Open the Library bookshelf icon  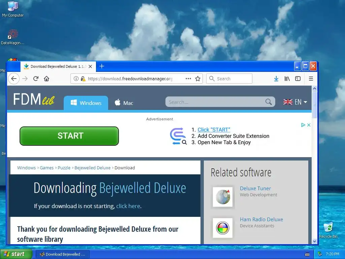tap(287, 79)
